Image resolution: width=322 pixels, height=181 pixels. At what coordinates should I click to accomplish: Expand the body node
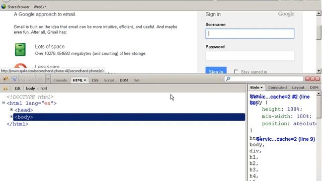[x=11, y=116]
